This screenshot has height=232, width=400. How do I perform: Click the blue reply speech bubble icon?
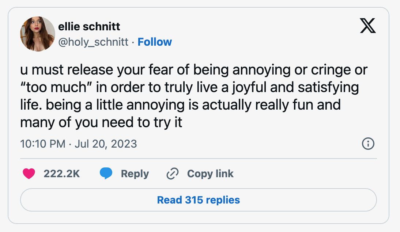click(x=106, y=174)
